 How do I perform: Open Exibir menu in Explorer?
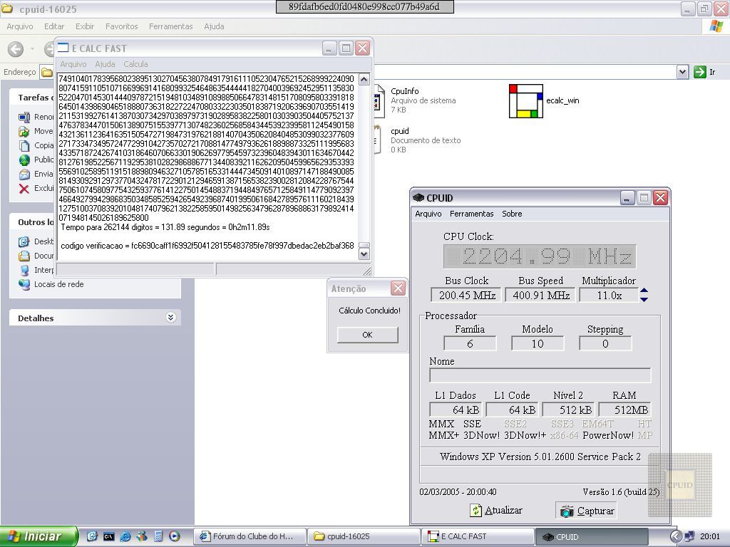(x=85, y=26)
